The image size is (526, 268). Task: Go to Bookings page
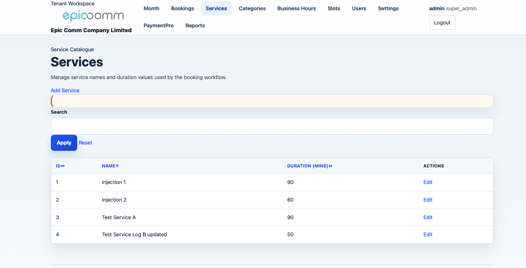point(182,8)
